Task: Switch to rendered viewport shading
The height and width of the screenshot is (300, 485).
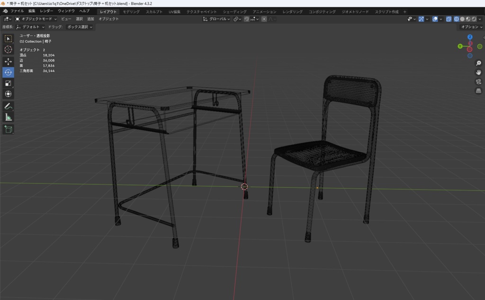Action: click(x=474, y=19)
